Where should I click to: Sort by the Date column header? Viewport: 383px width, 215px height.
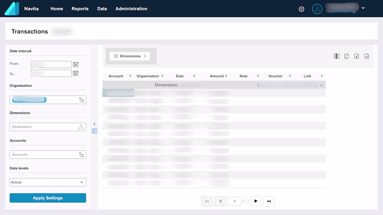click(180, 76)
